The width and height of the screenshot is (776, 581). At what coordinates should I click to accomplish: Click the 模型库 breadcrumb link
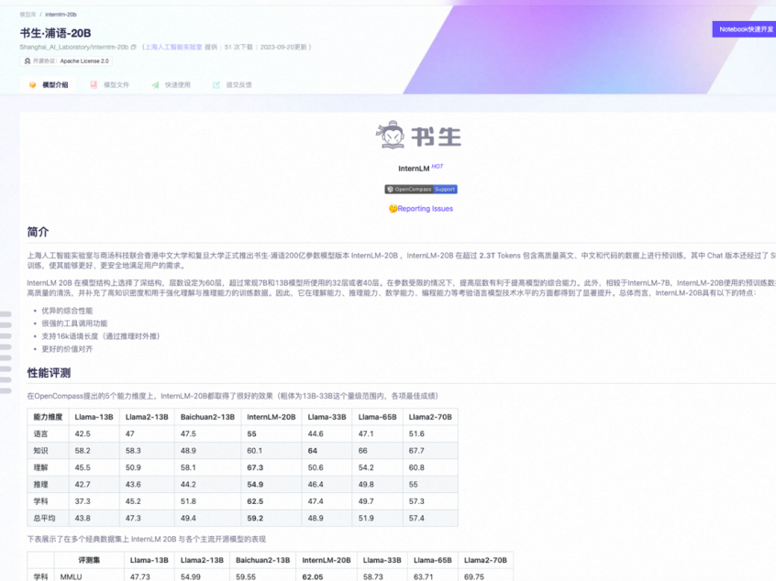click(x=28, y=15)
